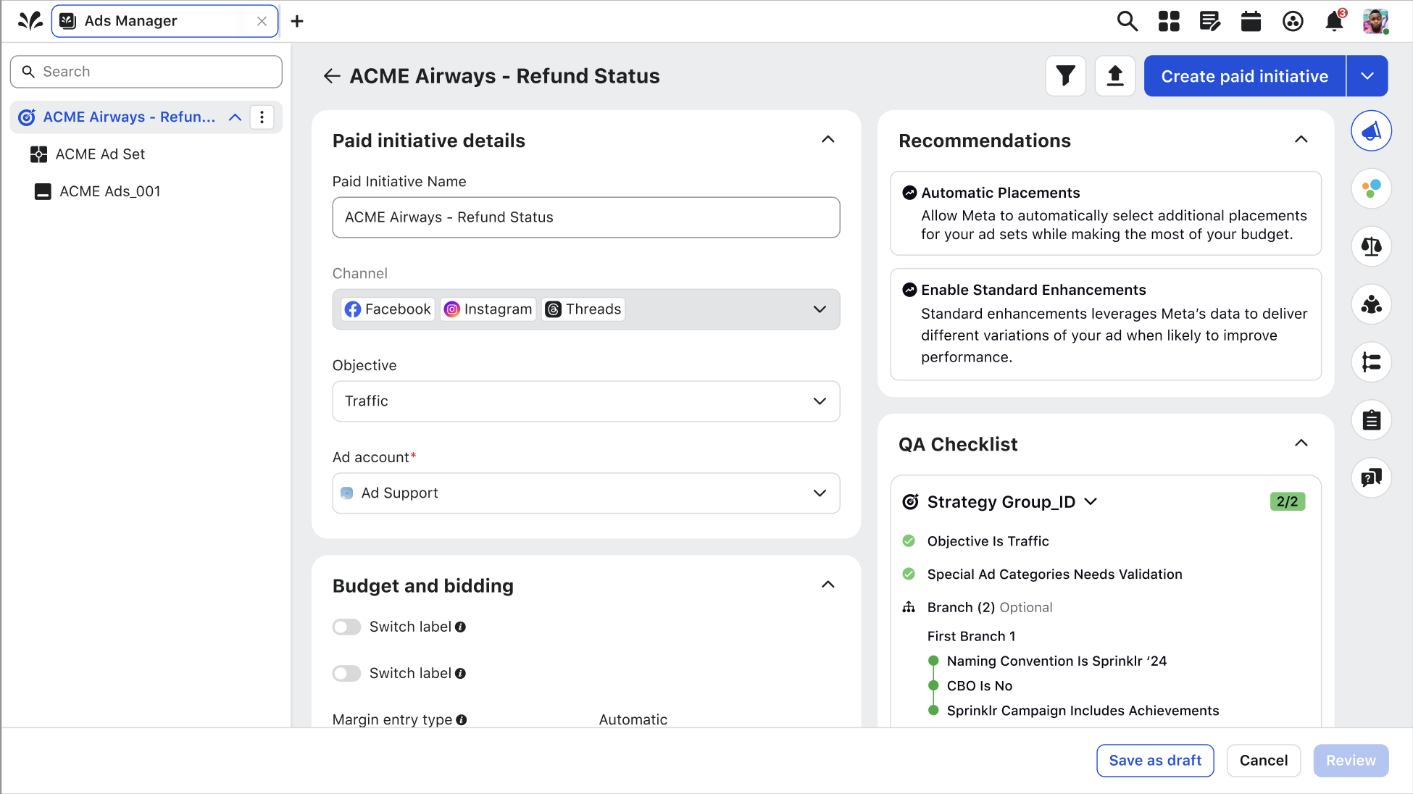Open the notifications bell icon
The image size is (1413, 794).
click(x=1334, y=21)
